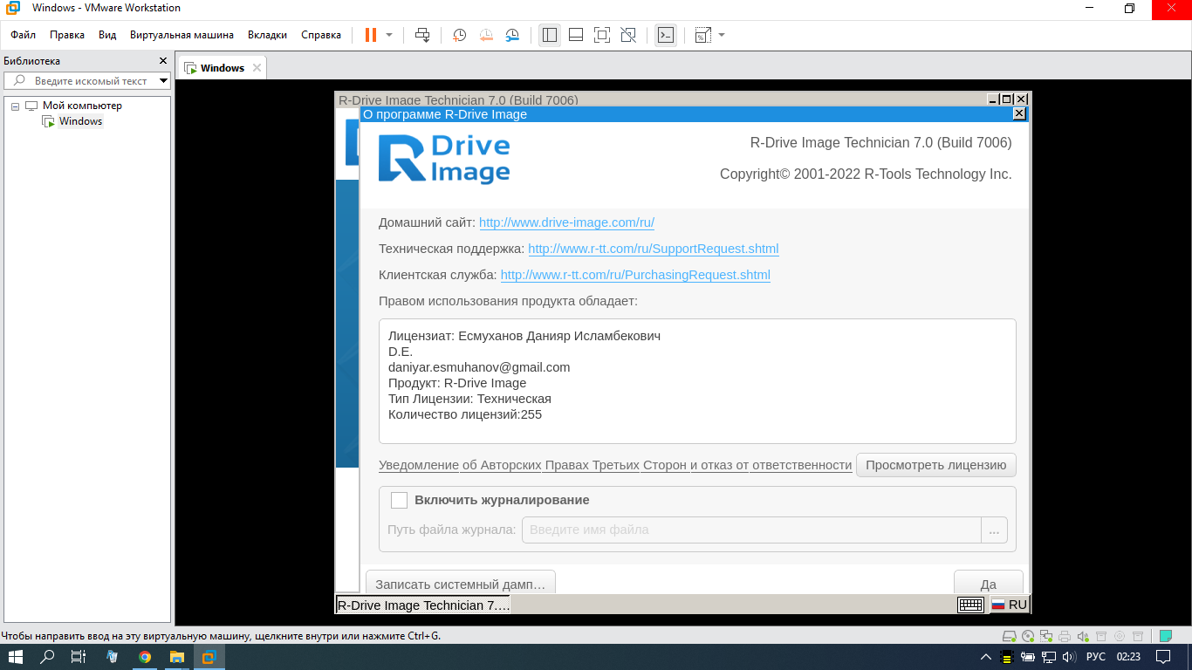The image size is (1192, 670).
Task: Show hidden system tray icons chevron
Action: (x=986, y=657)
